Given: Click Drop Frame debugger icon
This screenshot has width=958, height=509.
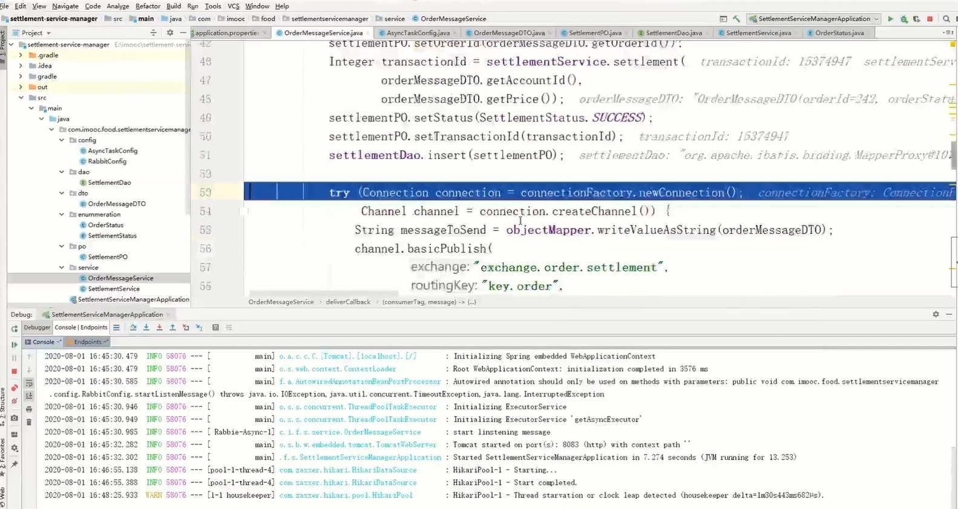Looking at the screenshot, I should click(x=186, y=328).
